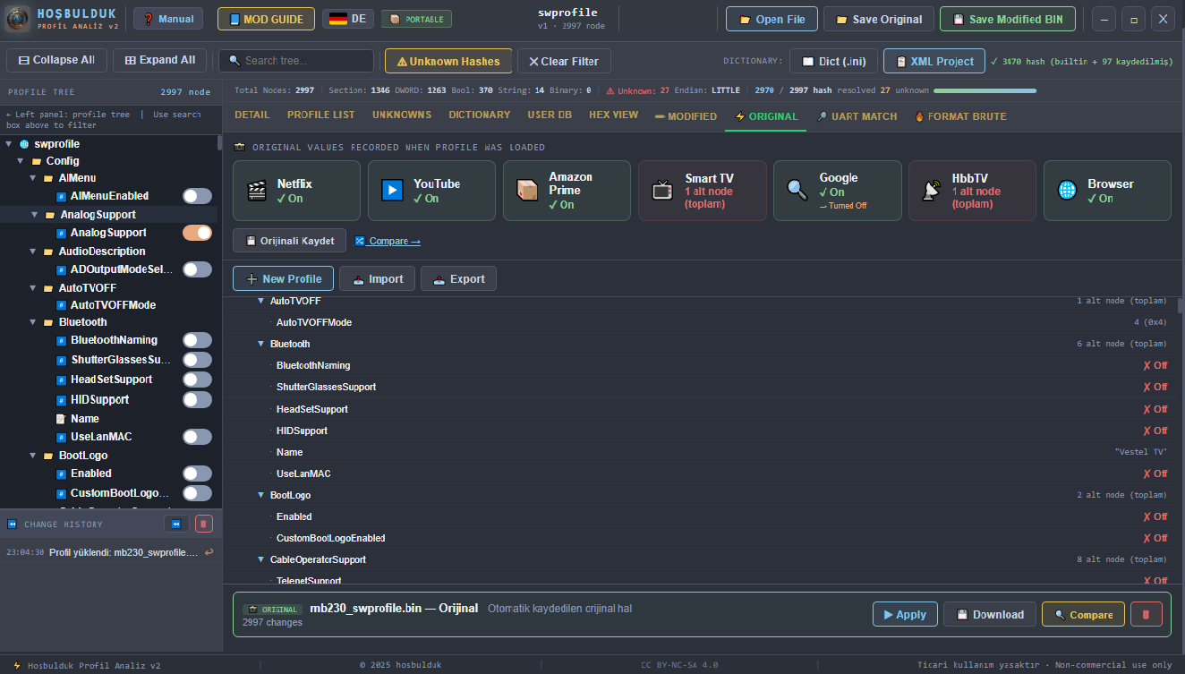Click the left tree panel scrollbar
The width and height of the screenshot is (1185, 674).
(219, 143)
